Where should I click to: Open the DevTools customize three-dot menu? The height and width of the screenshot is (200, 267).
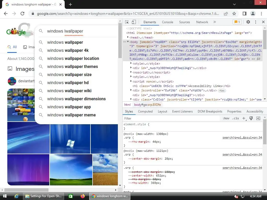click(x=256, y=22)
